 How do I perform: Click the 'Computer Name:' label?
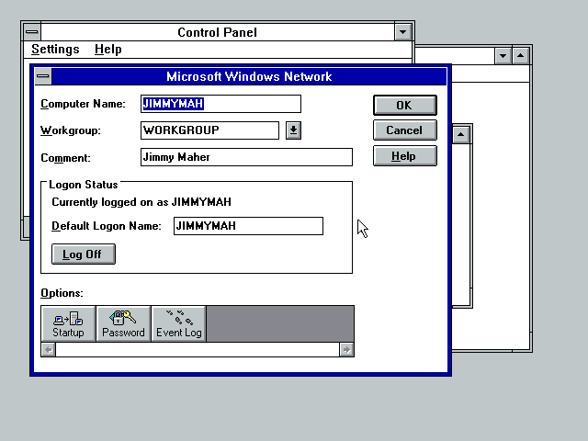tap(83, 104)
